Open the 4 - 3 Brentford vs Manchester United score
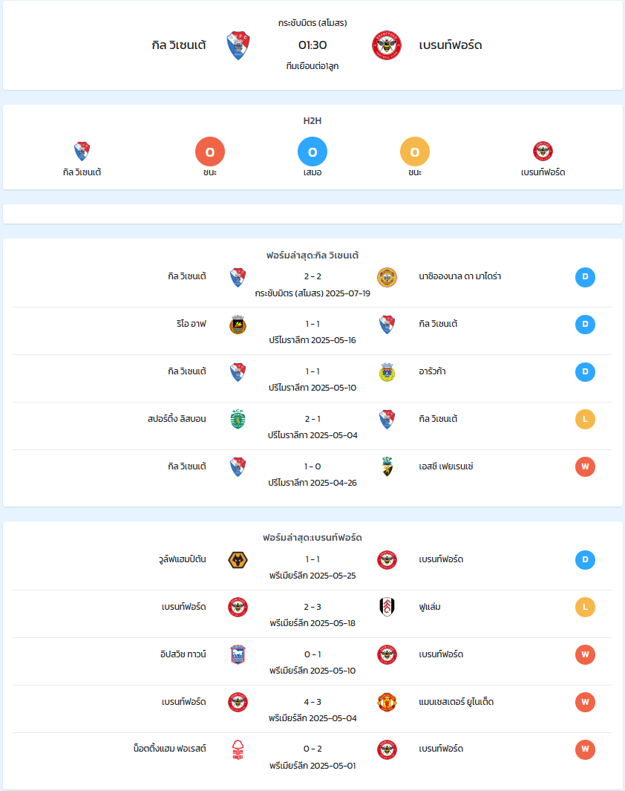 click(312, 702)
